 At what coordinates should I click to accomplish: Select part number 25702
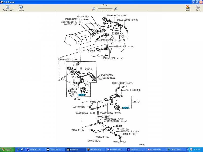(77, 99)
